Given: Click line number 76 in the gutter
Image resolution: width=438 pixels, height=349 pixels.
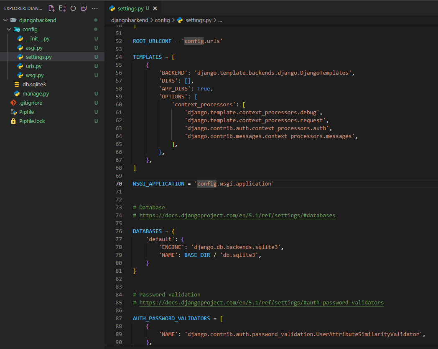Looking at the screenshot, I should click(118, 231).
